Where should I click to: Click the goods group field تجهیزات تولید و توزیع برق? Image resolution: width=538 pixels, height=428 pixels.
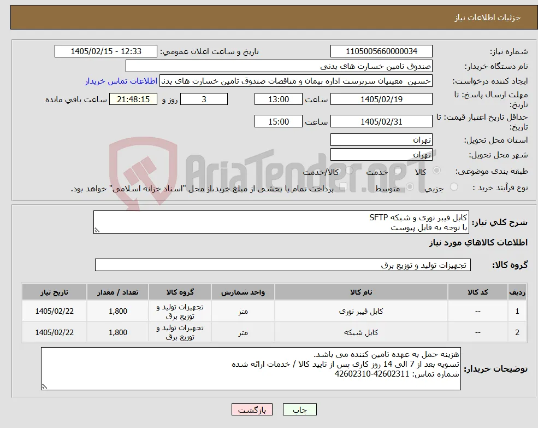[283, 265]
